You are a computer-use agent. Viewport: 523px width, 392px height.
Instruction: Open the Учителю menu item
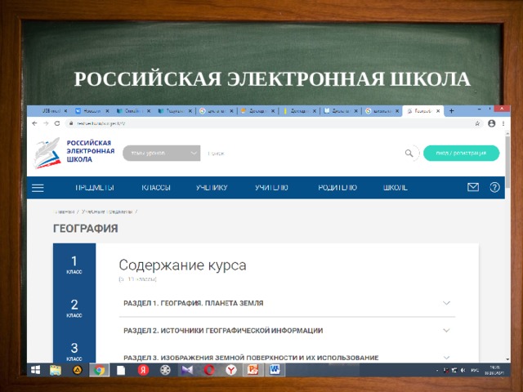(x=271, y=188)
